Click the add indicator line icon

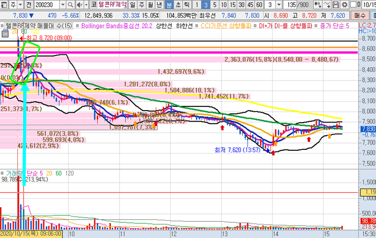tap(327, 4)
